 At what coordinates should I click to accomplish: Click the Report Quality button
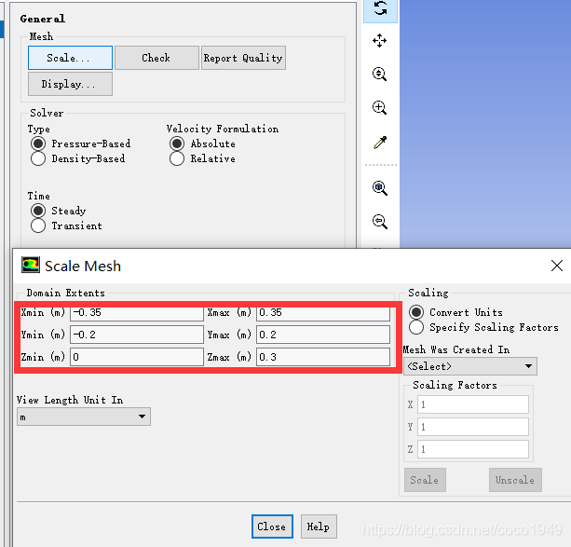click(x=243, y=58)
